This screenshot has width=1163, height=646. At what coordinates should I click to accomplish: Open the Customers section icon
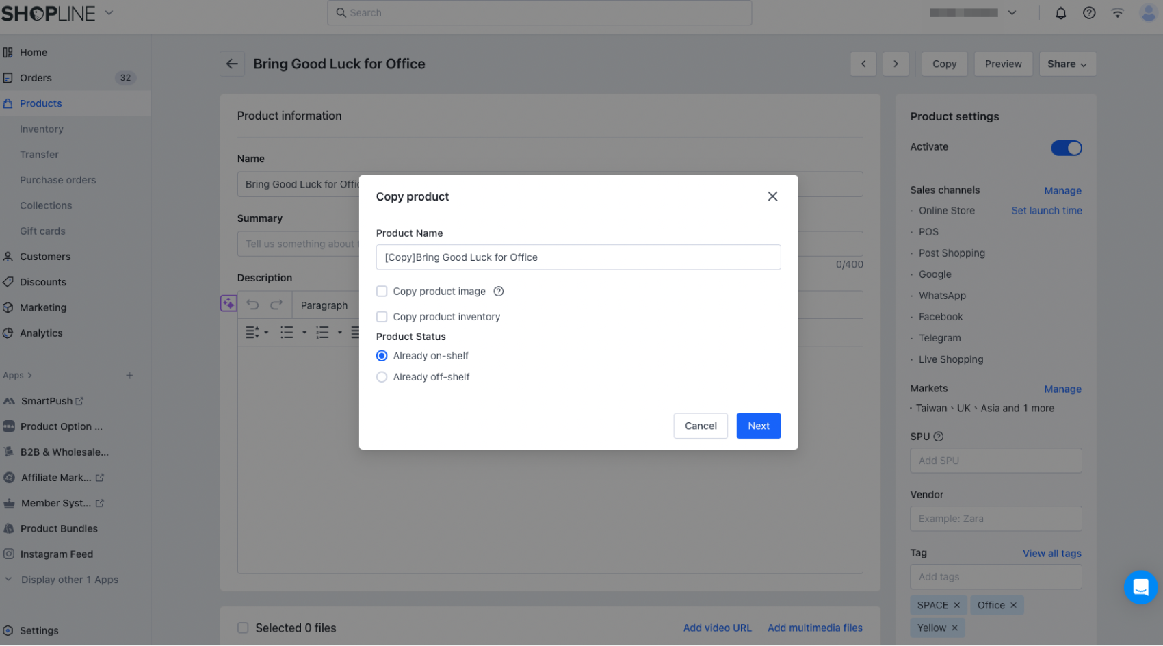tap(9, 256)
